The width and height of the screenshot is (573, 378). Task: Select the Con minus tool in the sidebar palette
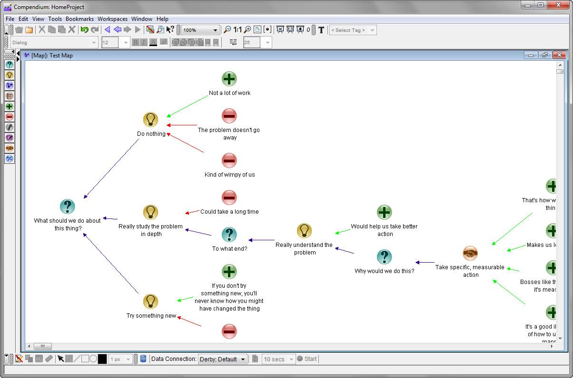[9, 117]
